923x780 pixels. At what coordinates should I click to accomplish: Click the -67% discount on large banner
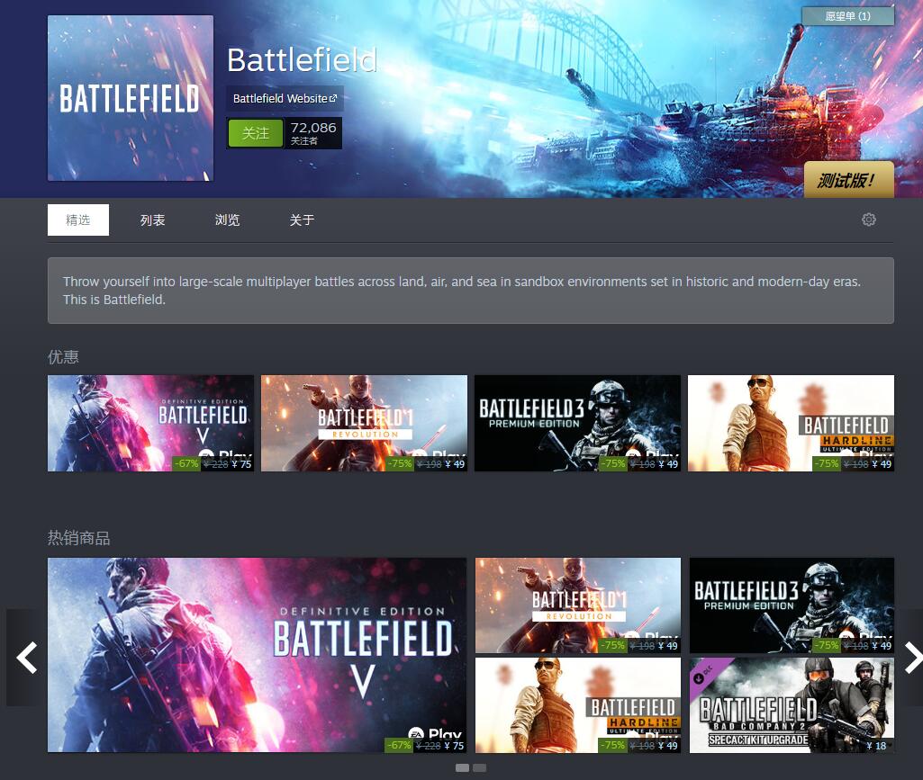[399, 745]
